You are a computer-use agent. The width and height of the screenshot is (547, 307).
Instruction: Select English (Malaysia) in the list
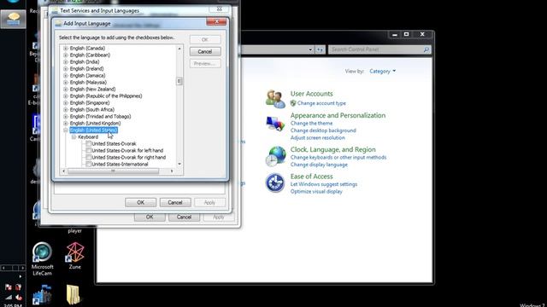[88, 83]
